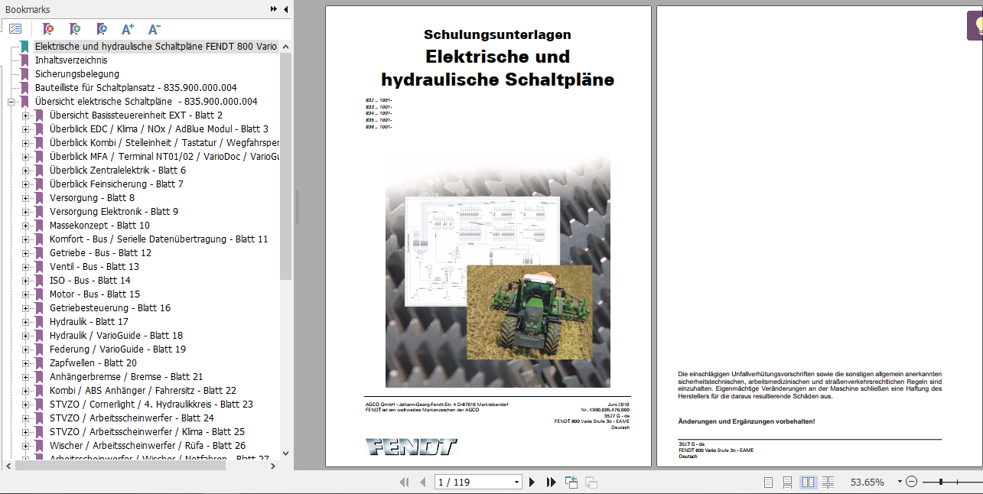Open Komfort - Bus / Serielle Datenübertragung bookmark
The height and width of the screenshot is (494, 983).
pos(159,239)
